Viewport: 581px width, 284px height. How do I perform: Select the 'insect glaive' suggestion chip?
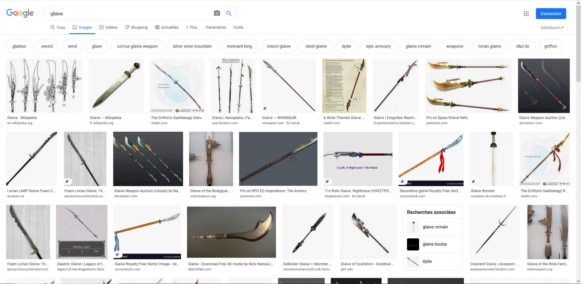coord(279,46)
